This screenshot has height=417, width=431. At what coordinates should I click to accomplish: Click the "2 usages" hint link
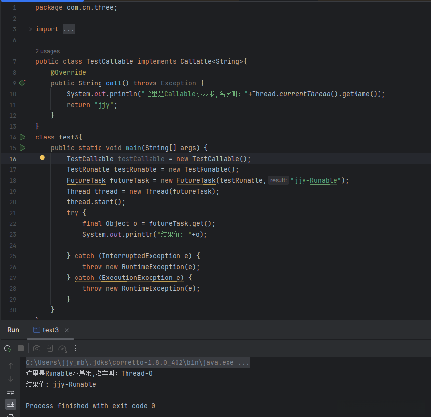click(x=48, y=51)
